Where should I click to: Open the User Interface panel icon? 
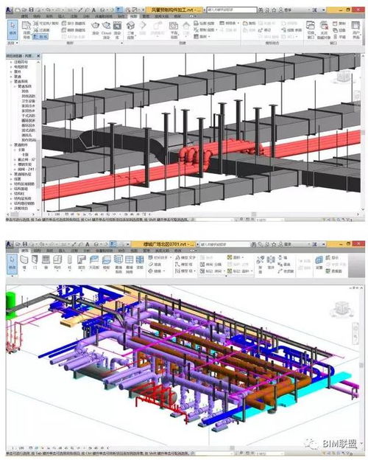(x=355, y=29)
